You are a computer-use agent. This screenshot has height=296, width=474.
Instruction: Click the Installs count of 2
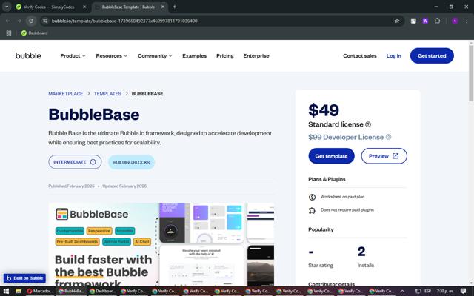[361, 252]
